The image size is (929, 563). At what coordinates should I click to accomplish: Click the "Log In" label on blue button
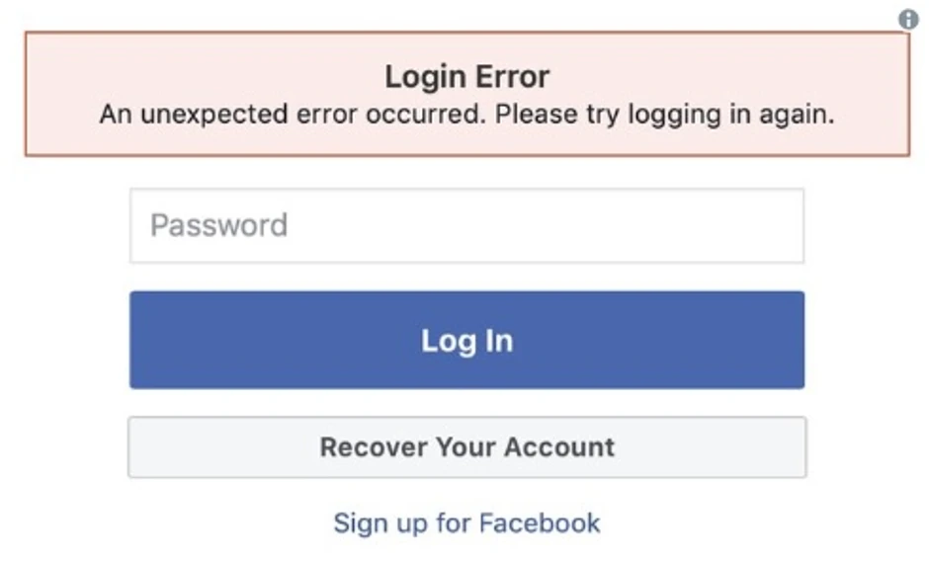coord(466,341)
